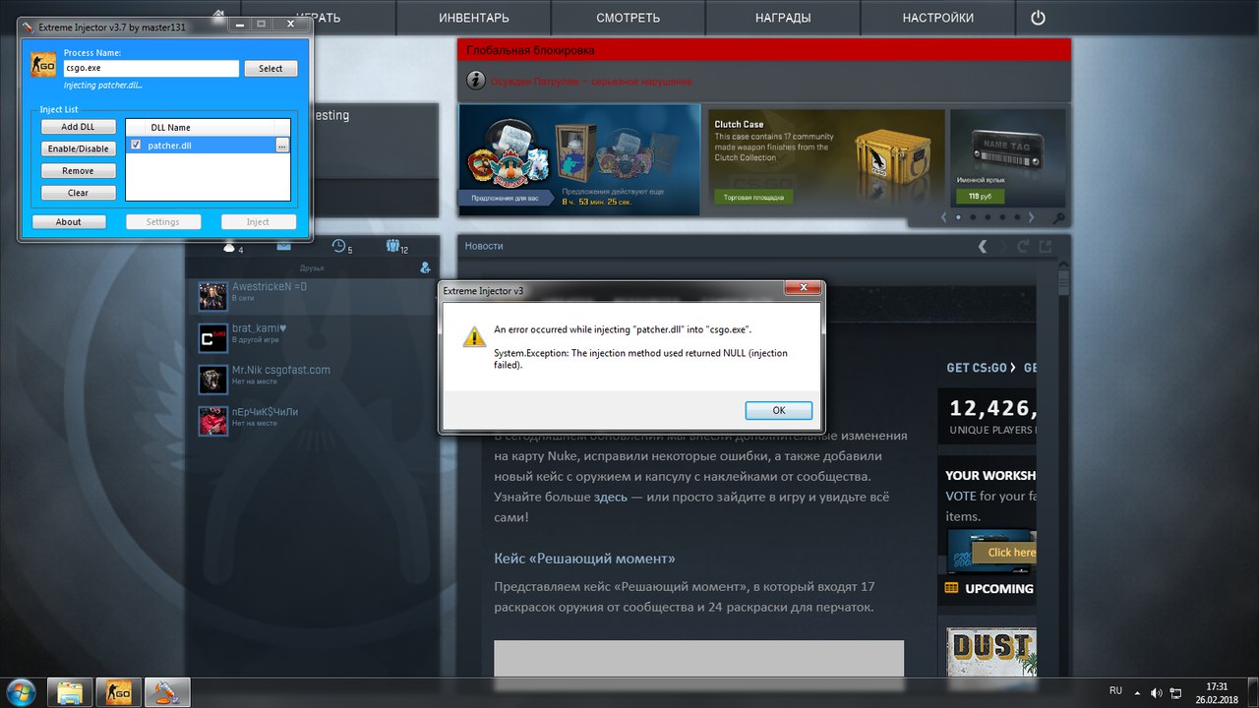Click the Show Desktop strip on taskbar

1252,692
